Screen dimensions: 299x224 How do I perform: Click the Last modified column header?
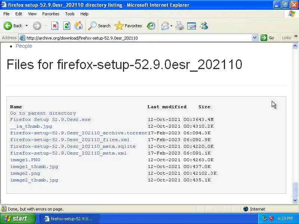tap(167, 107)
